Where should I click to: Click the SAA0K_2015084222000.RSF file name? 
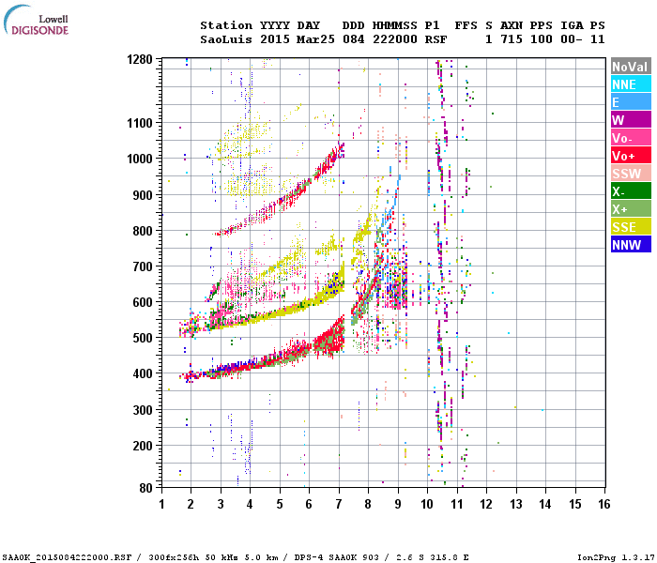coord(67,557)
